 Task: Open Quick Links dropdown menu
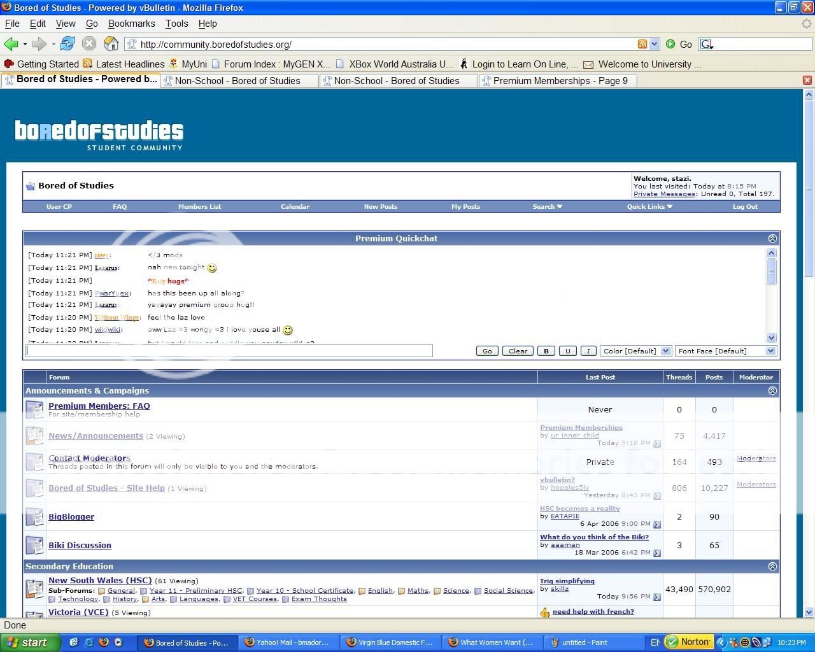(x=649, y=206)
